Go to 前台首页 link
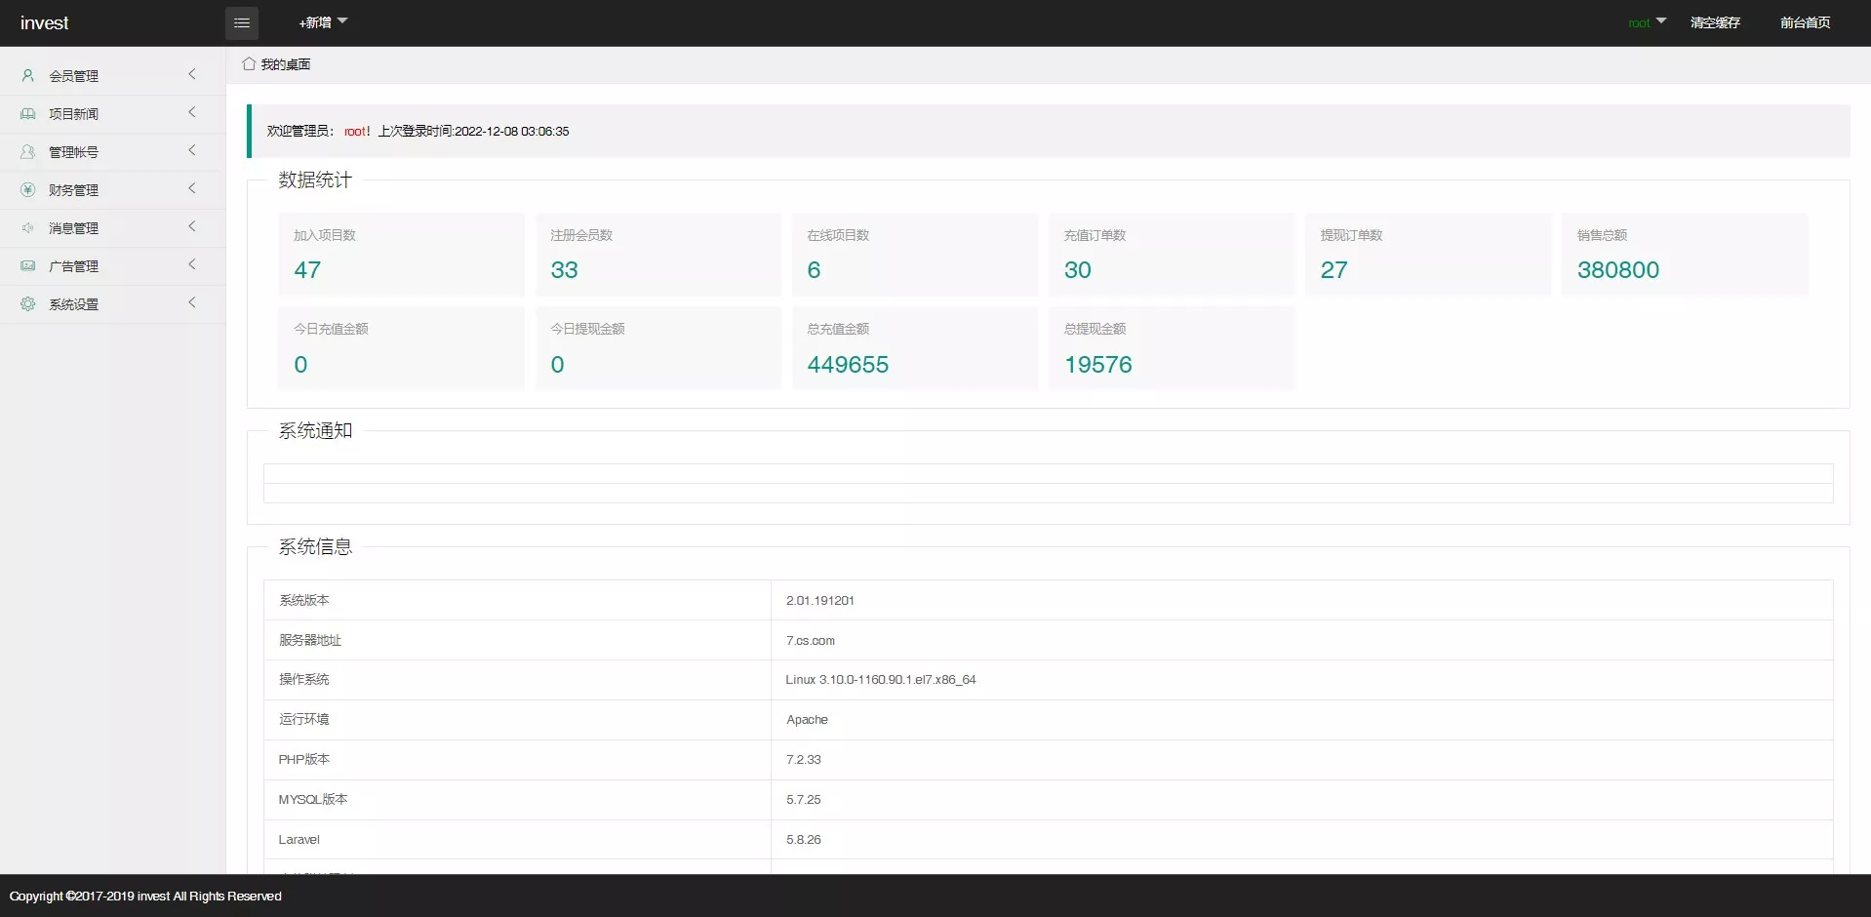Viewport: 1871px width, 917px height. click(x=1805, y=22)
